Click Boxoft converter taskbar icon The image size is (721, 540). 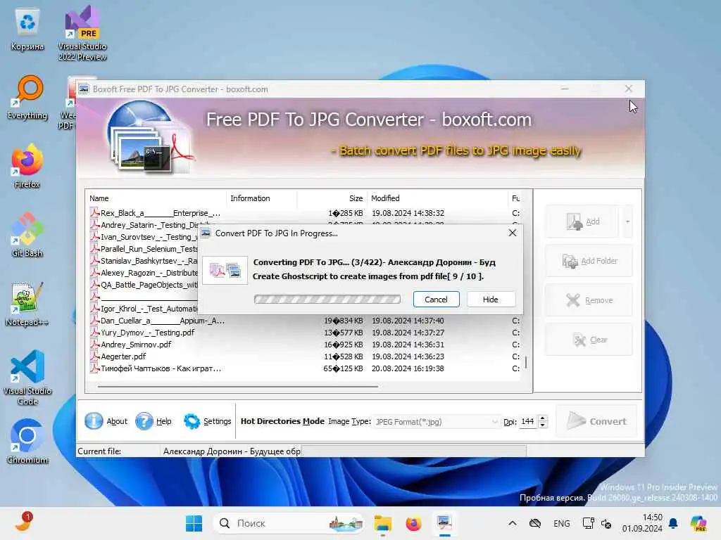click(x=444, y=523)
